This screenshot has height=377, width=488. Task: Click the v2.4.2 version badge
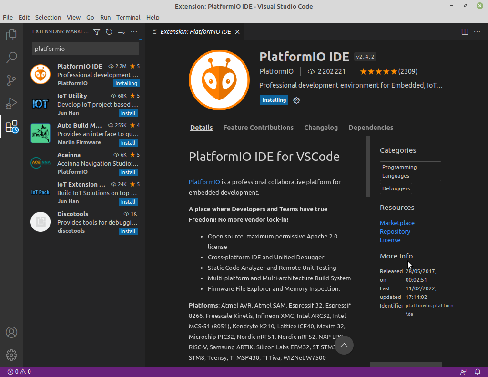365,57
